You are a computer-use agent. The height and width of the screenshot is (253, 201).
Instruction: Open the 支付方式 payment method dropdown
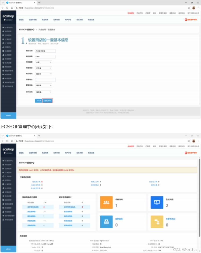[x=44, y=92]
